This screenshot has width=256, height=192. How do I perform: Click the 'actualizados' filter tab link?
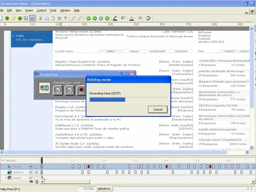tap(158, 51)
